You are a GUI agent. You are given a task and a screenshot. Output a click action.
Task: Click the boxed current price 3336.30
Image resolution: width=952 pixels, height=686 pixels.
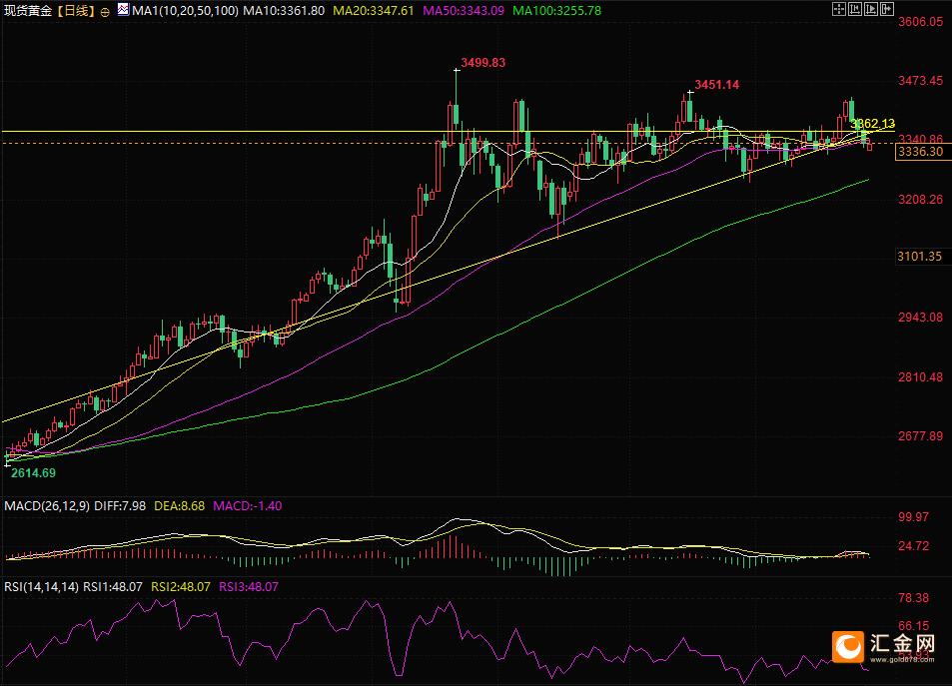pos(921,151)
